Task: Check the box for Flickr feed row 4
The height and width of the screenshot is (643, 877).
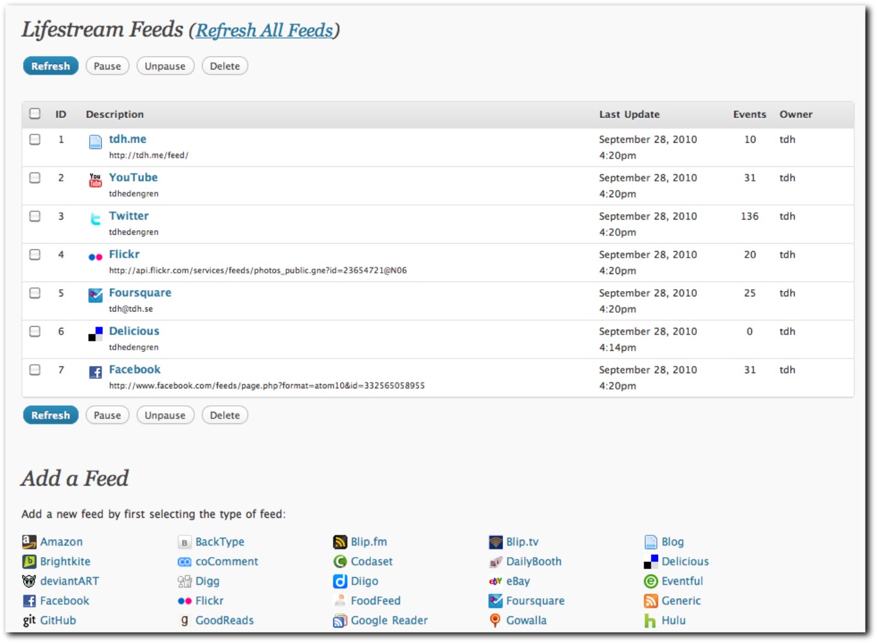Action: pos(35,255)
